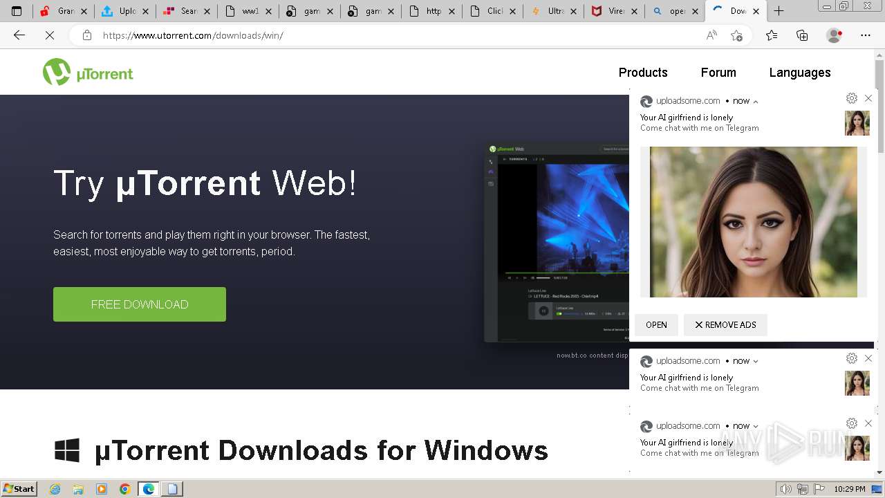Click the volume tray icon
Image resolution: width=885 pixels, height=498 pixels.
786,489
